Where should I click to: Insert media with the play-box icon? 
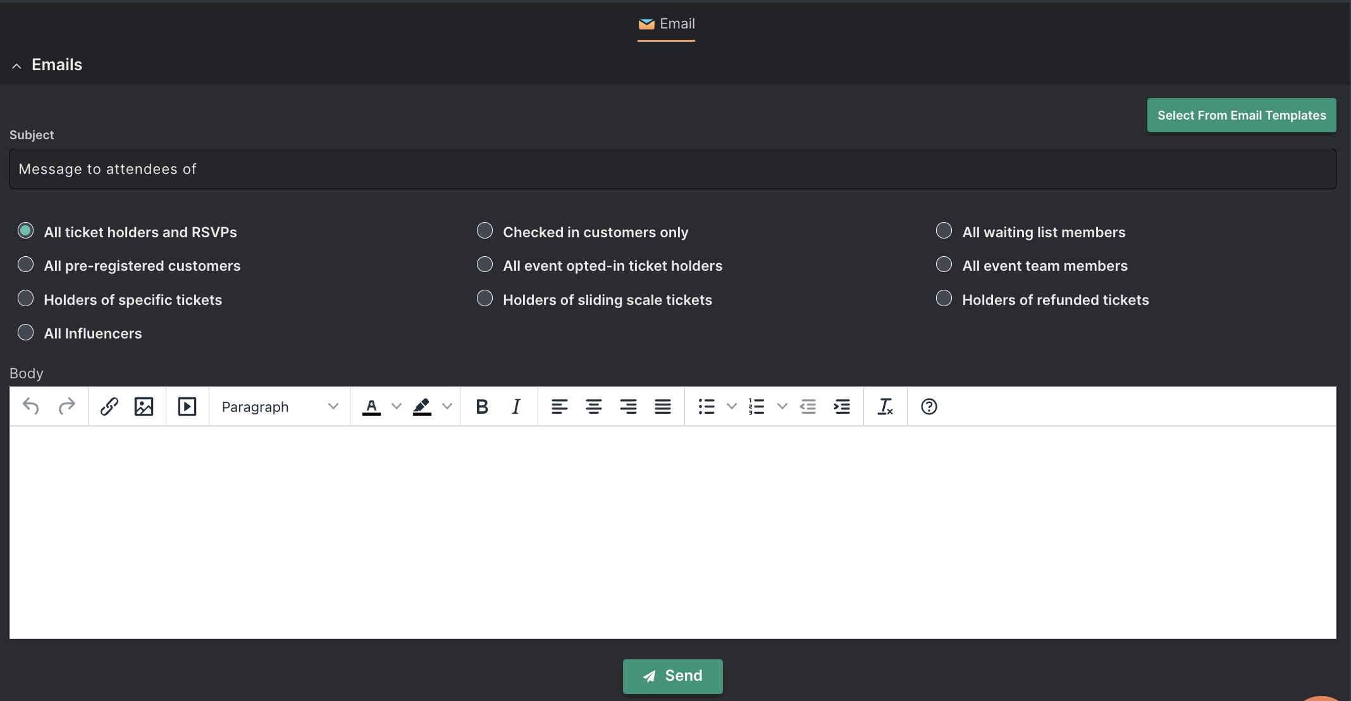coord(187,406)
